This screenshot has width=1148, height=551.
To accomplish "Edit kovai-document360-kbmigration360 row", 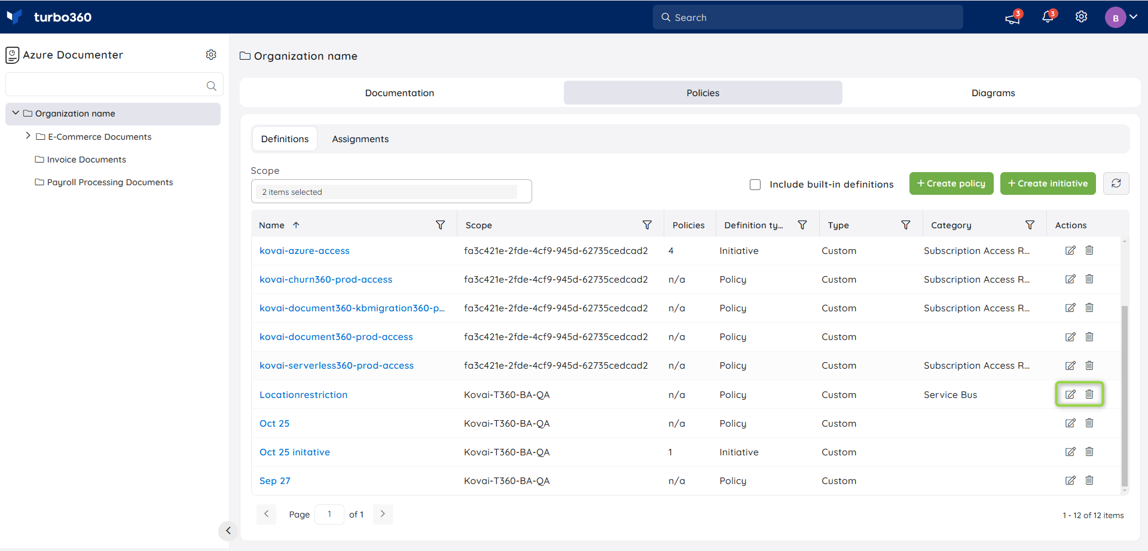I will click(x=1070, y=308).
